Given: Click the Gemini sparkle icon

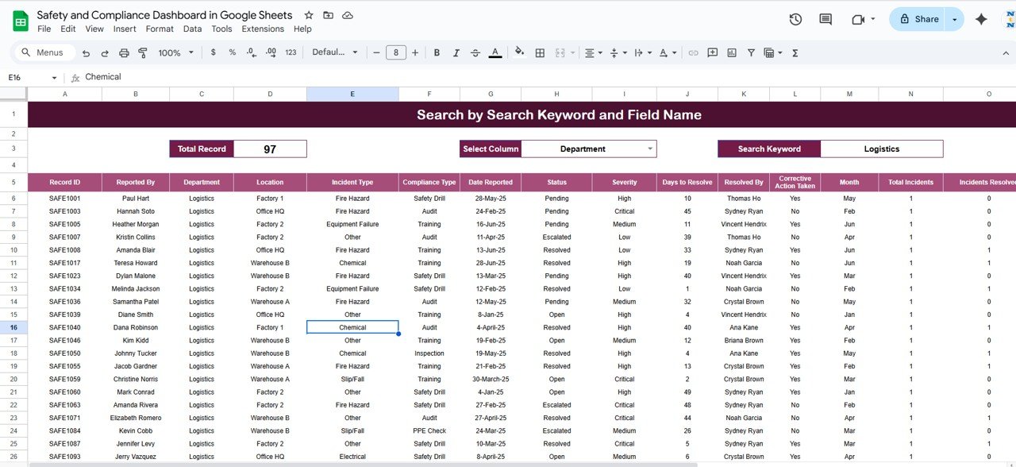Looking at the screenshot, I should click(x=981, y=20).
